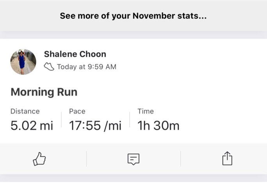Tap the share arrow icon

click(227, 158)
